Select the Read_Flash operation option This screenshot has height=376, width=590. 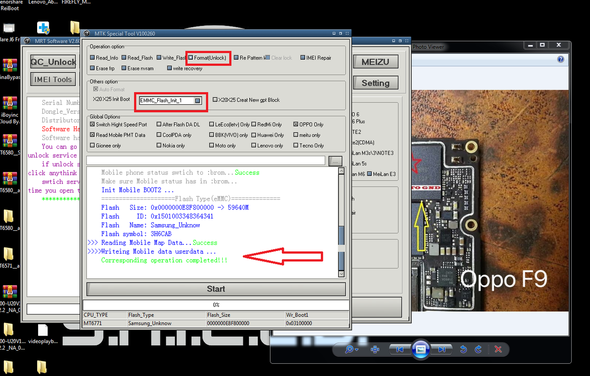pyautogui.click(x=124, y=58)
